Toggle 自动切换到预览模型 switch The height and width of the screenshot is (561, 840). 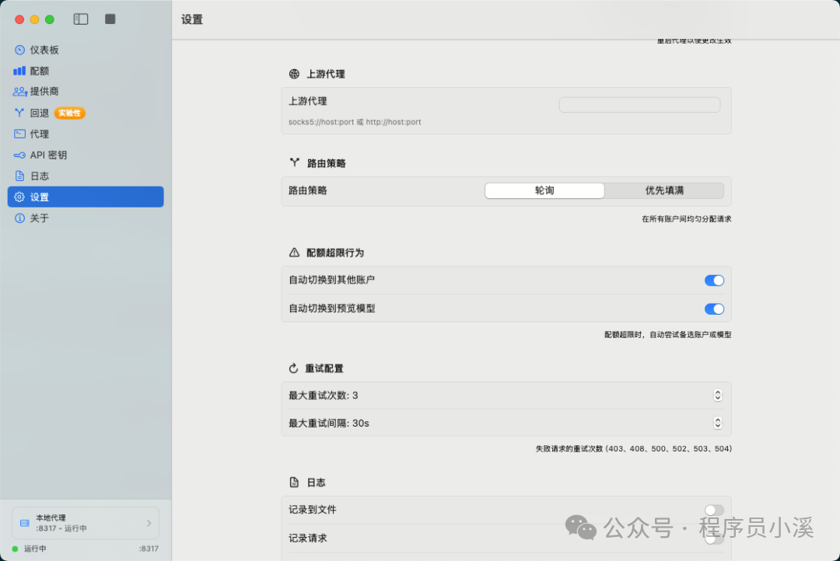point(714,309)
